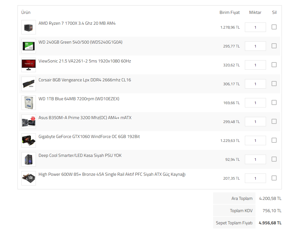Click the AMD Ryzen 7 product thumbnail
Screen dimensions: 288x231
point(29,27)
